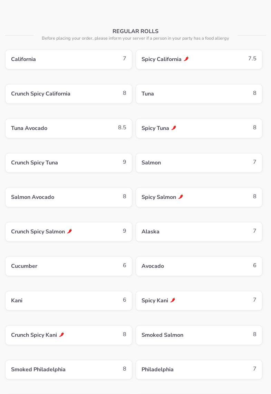Pick the Crunch Spicy Tuna roll
Screen dimensions: 271x394
pos(68,163)
